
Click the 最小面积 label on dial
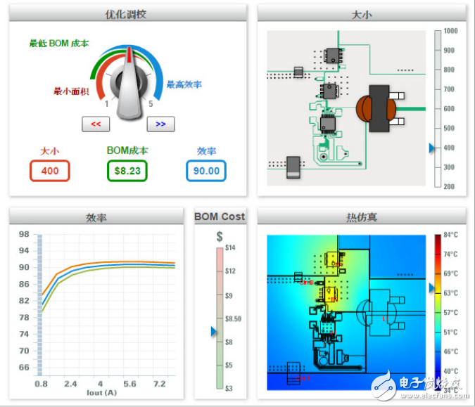[72, 91]
